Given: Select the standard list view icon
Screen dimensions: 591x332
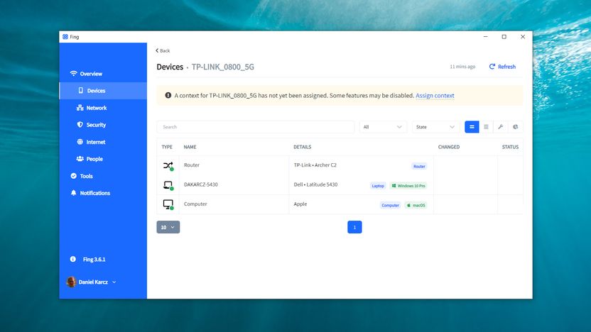Looking at the screenshot, I should click(472, 127).
